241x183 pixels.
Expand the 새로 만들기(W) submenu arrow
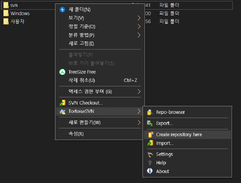pyautogui.click(x=139, y=122)
